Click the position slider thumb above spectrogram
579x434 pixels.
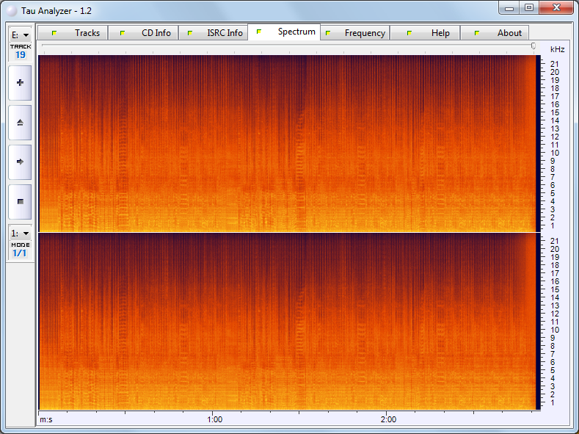tap(534, 46)
